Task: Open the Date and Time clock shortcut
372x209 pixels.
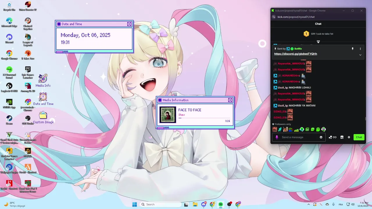Action: click(x=43, y=99)
